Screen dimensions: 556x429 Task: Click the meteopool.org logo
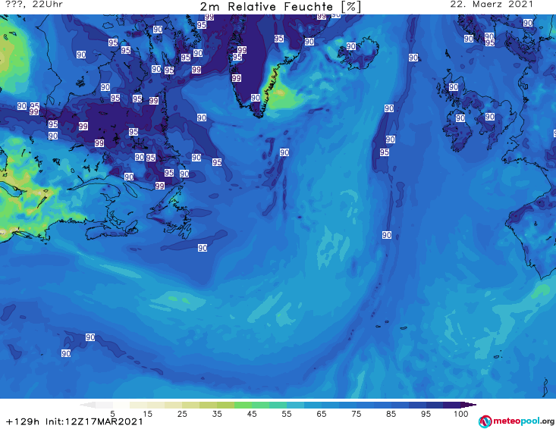click(517, 421)
